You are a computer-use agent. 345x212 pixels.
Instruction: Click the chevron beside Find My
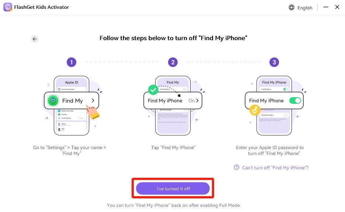pos(93,100)
